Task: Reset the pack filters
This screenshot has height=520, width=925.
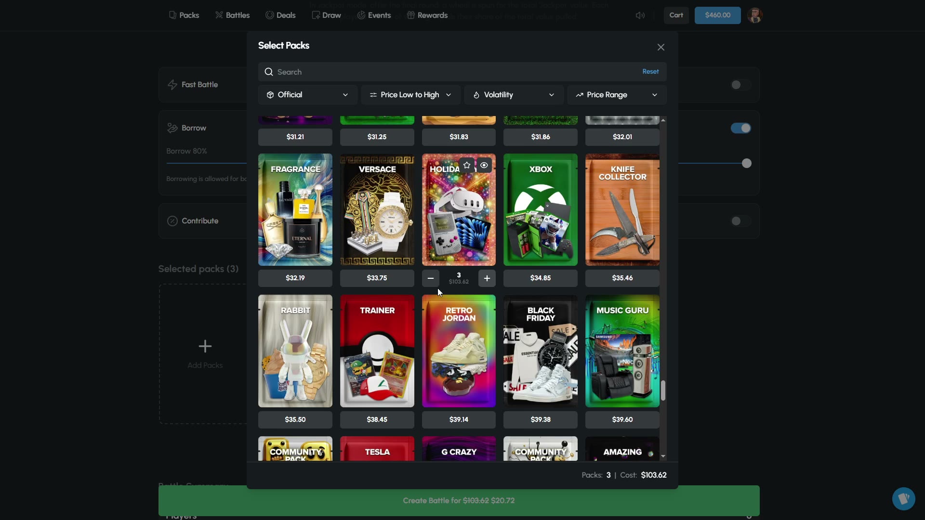Action: coord(650,71)
